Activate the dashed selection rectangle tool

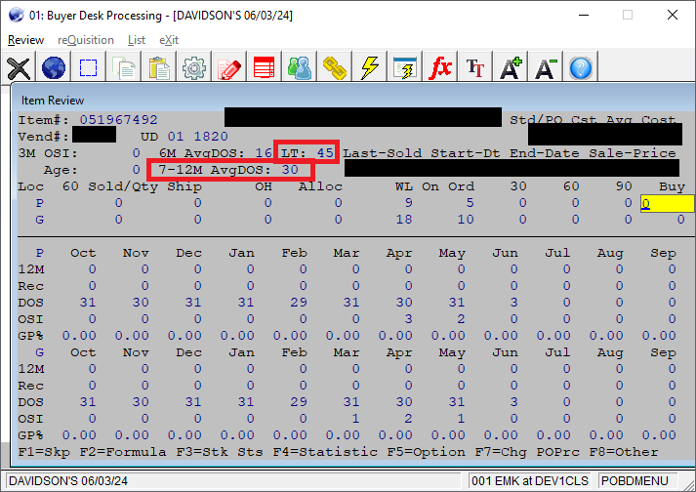pos(88,67)
